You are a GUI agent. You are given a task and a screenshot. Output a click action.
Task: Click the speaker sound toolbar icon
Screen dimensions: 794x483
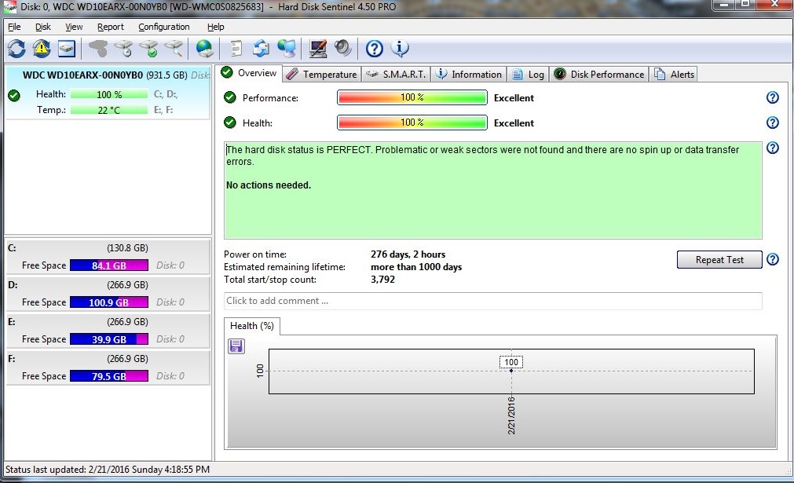(x=343, y=49)
